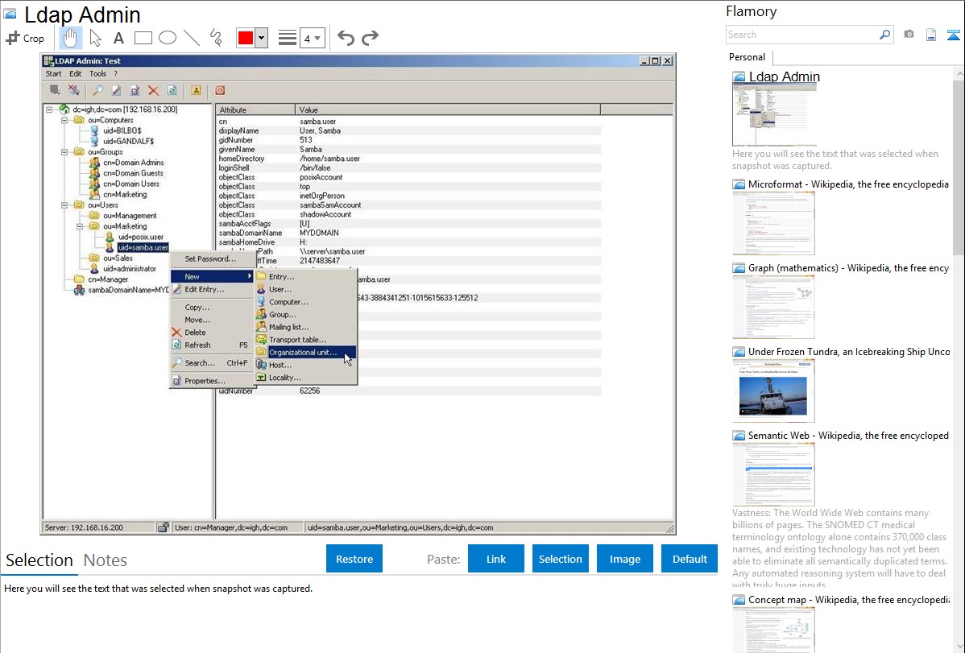
Task: Click the Link paste button
Action: pos(496,559)
